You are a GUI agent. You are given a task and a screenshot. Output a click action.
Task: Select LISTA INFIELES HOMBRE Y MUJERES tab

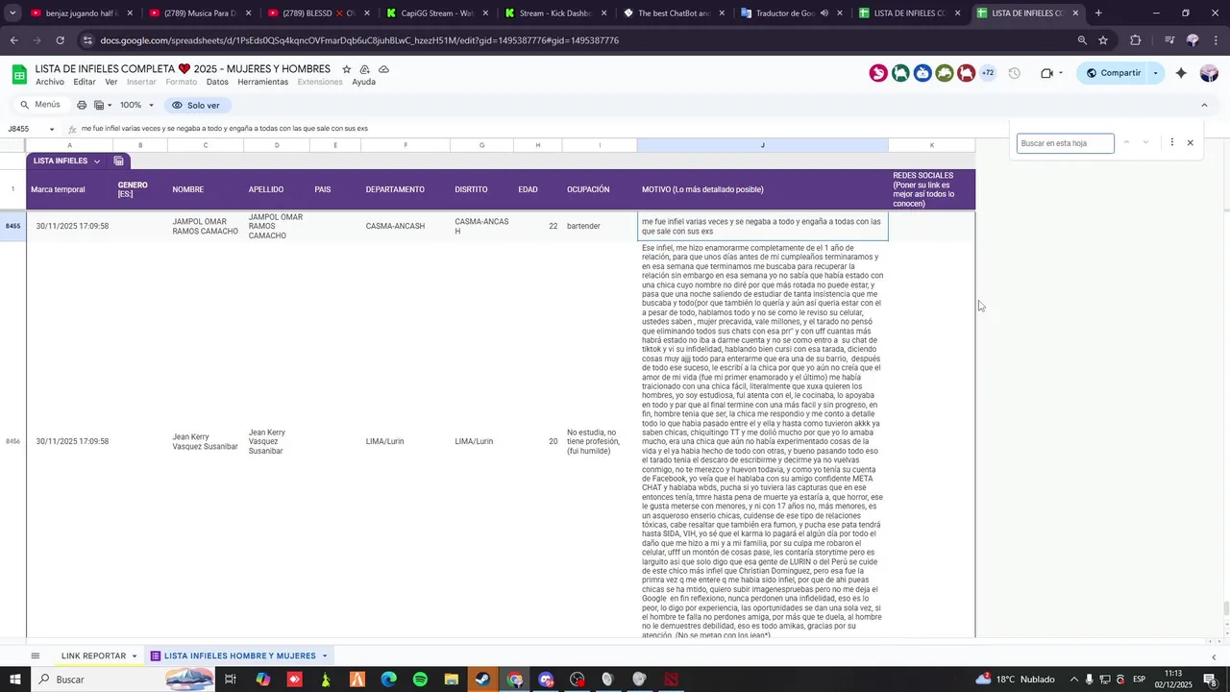tap(239, 655)
